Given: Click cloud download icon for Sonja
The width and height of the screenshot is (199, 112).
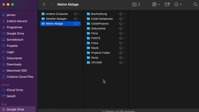Looking at the screenshot, I should coord(121,58).
